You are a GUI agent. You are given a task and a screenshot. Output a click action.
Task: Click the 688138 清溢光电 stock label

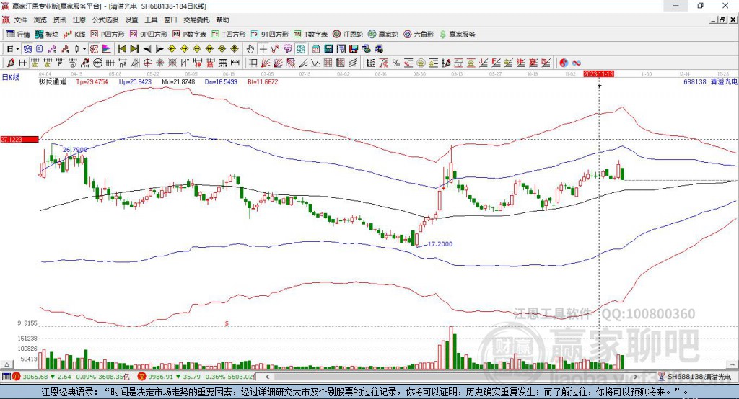click(710, 82)
